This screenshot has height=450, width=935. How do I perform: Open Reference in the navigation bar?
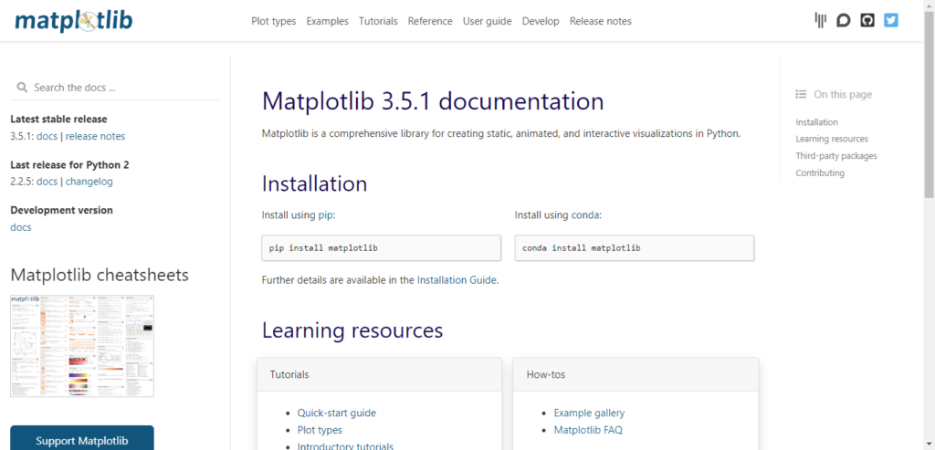430,21
